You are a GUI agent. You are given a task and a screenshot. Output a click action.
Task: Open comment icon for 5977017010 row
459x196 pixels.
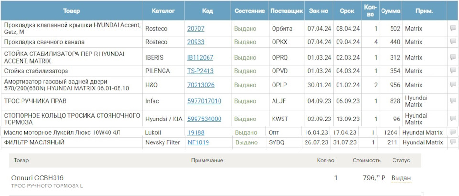453,101
